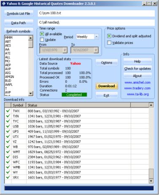Viewport: 159px width, 195px height.
Task: Enable the Validate prices checkbox
Action: pos(109,42)
